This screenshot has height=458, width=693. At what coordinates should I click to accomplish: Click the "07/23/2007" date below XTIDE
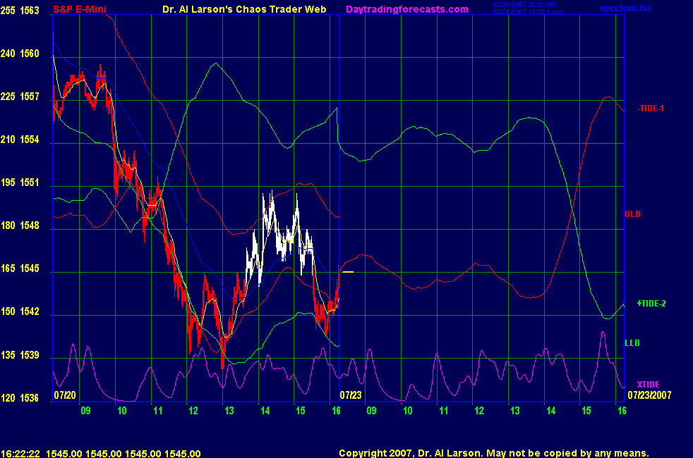coord(649,395)
